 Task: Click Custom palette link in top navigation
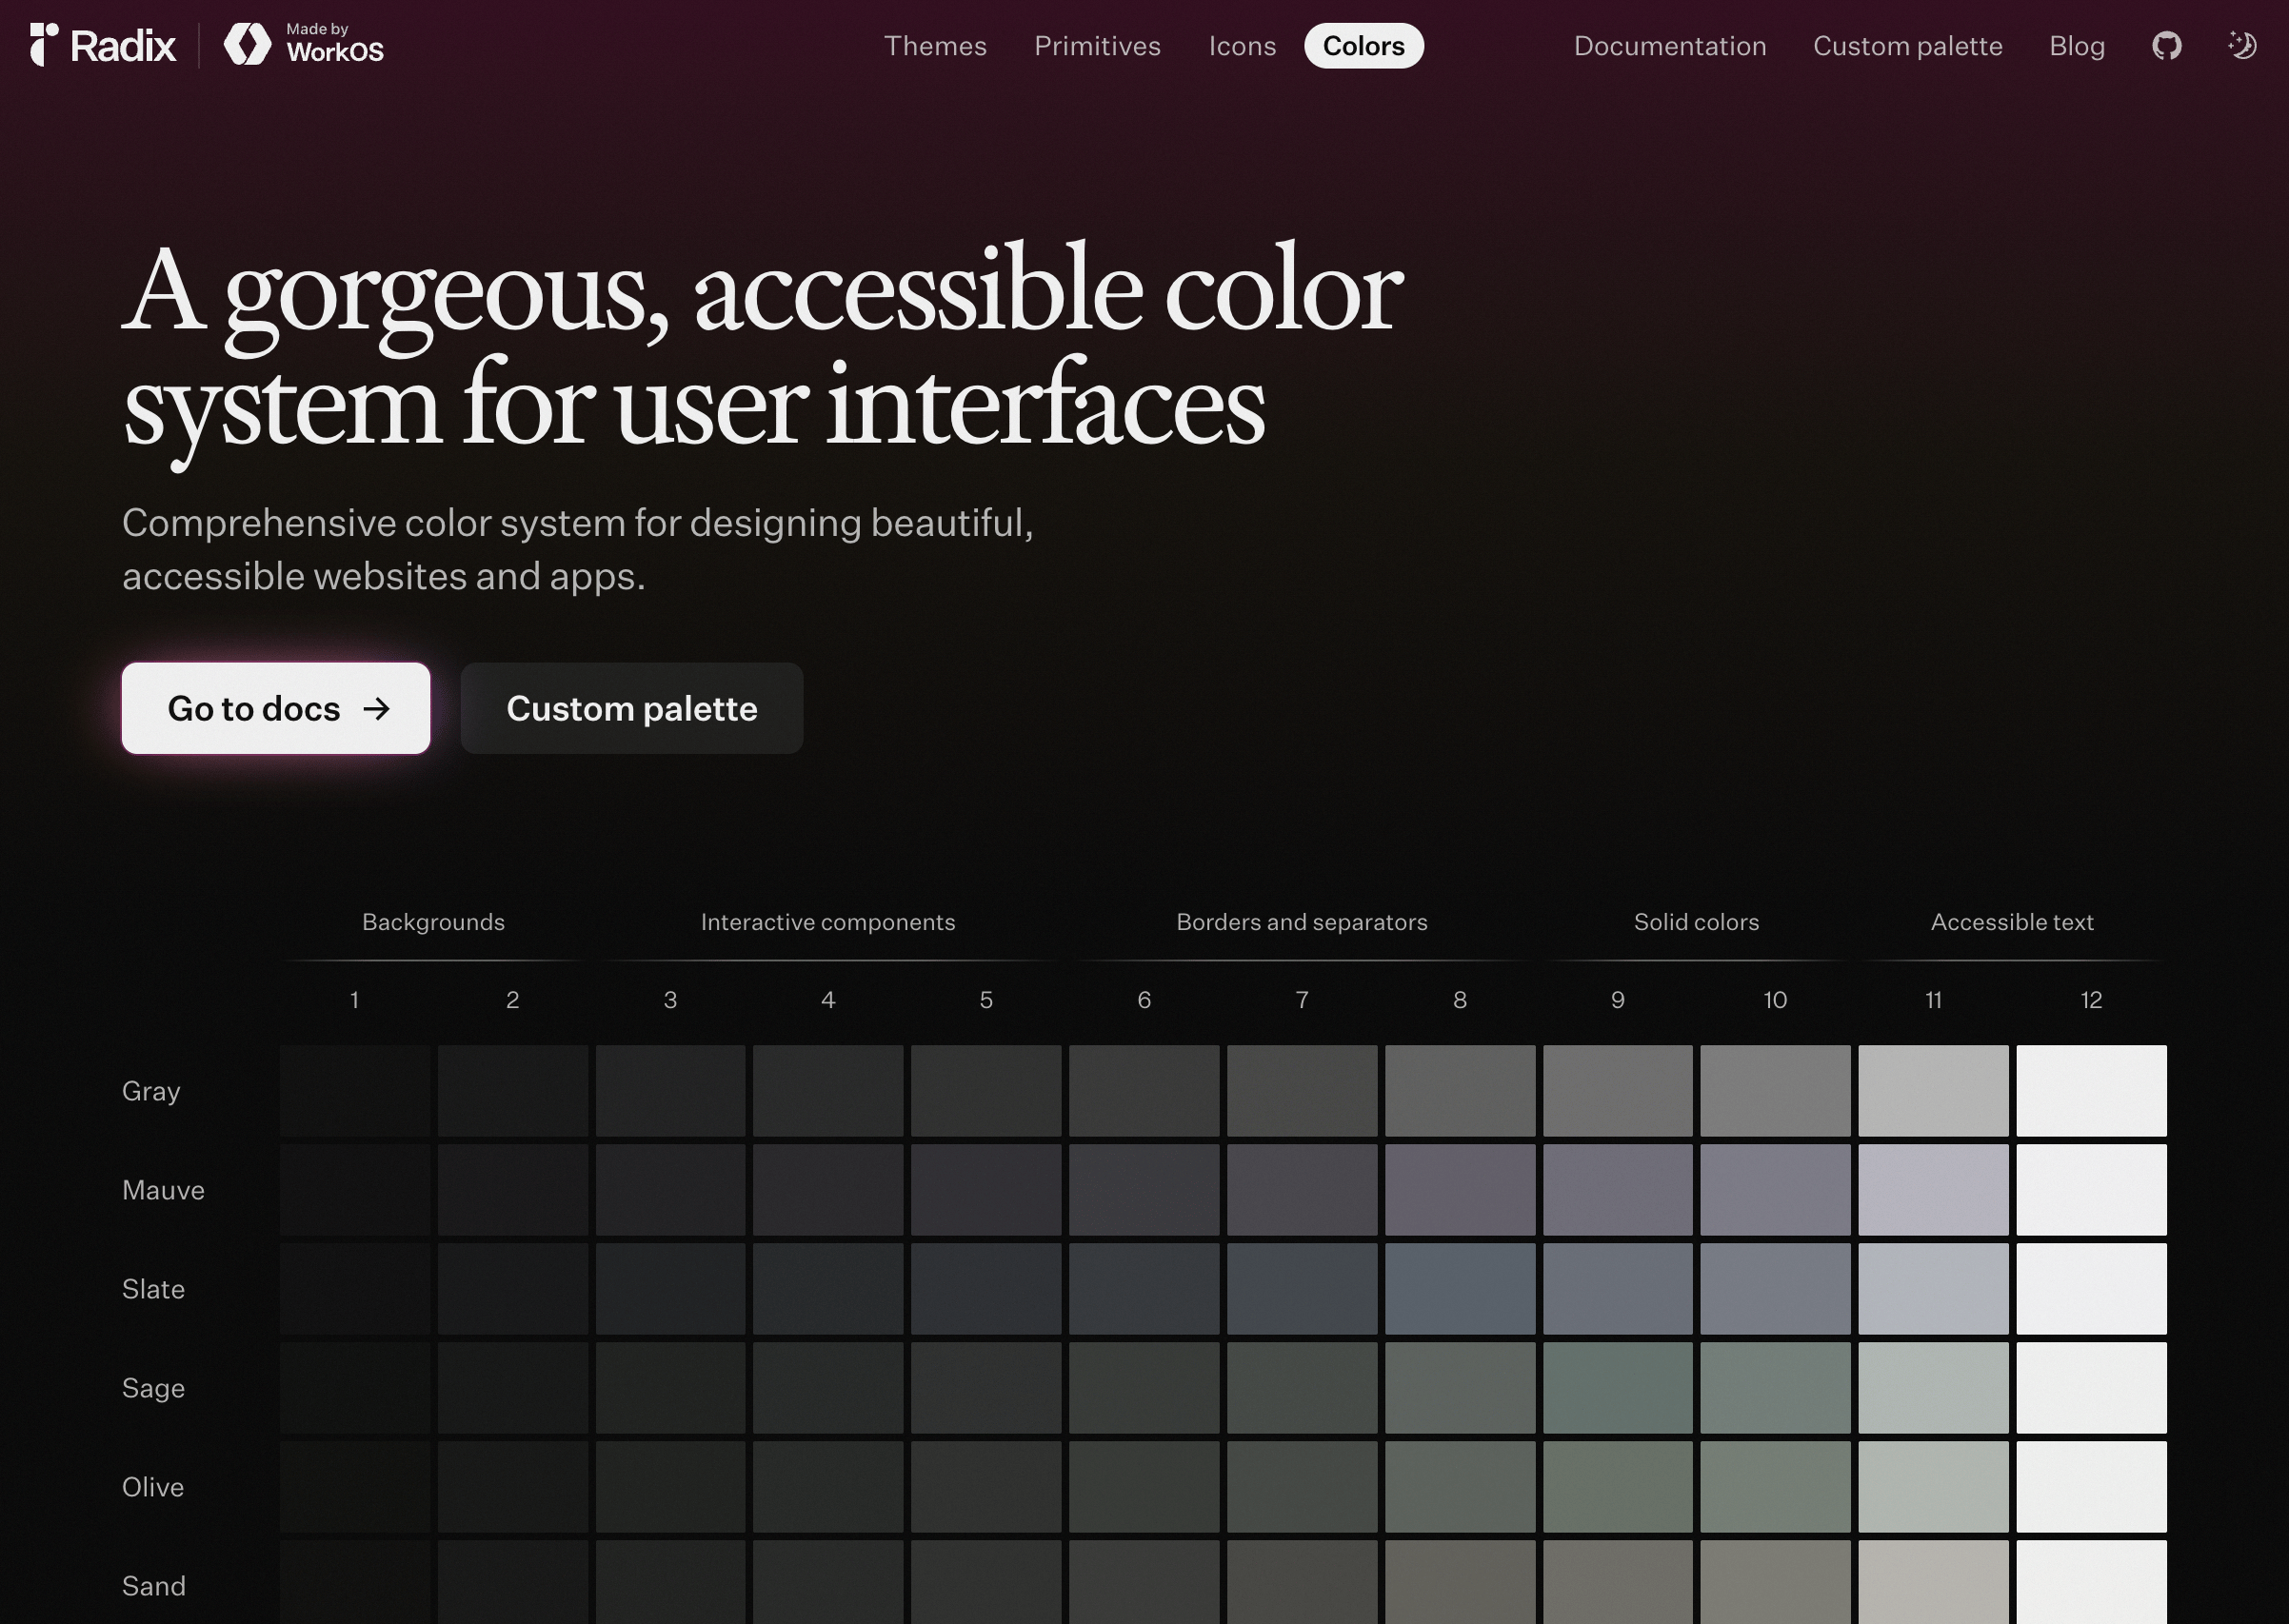pos(1907,46)
